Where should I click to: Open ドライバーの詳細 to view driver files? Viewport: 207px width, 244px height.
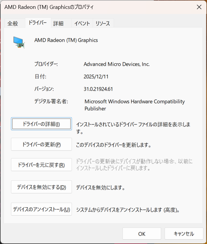[41, 124]
